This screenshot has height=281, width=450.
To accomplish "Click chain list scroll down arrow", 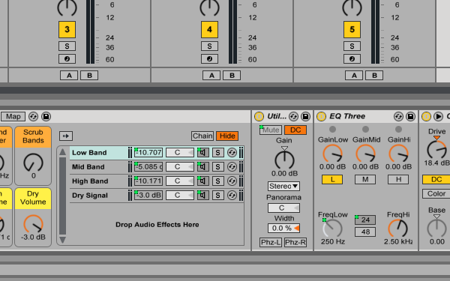I will [x=62, y=240].
